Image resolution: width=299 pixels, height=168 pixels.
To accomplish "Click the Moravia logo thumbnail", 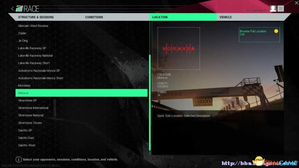I will point(179,49).
